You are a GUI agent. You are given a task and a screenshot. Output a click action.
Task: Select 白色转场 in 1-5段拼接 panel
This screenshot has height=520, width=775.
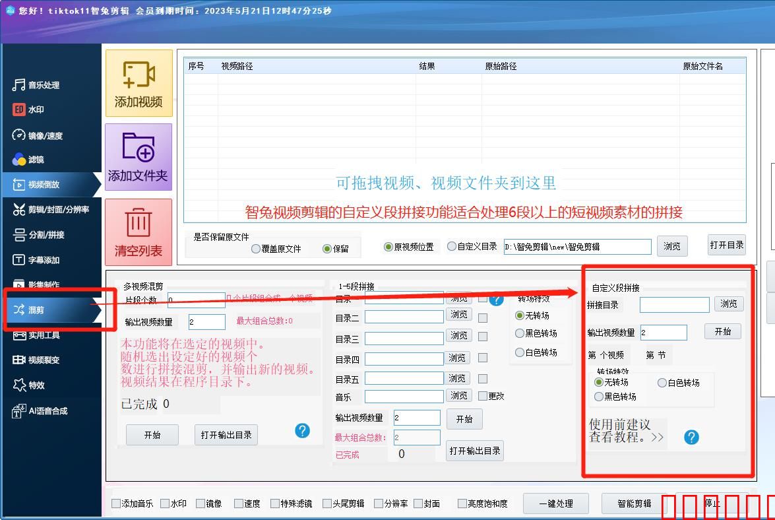536,352
